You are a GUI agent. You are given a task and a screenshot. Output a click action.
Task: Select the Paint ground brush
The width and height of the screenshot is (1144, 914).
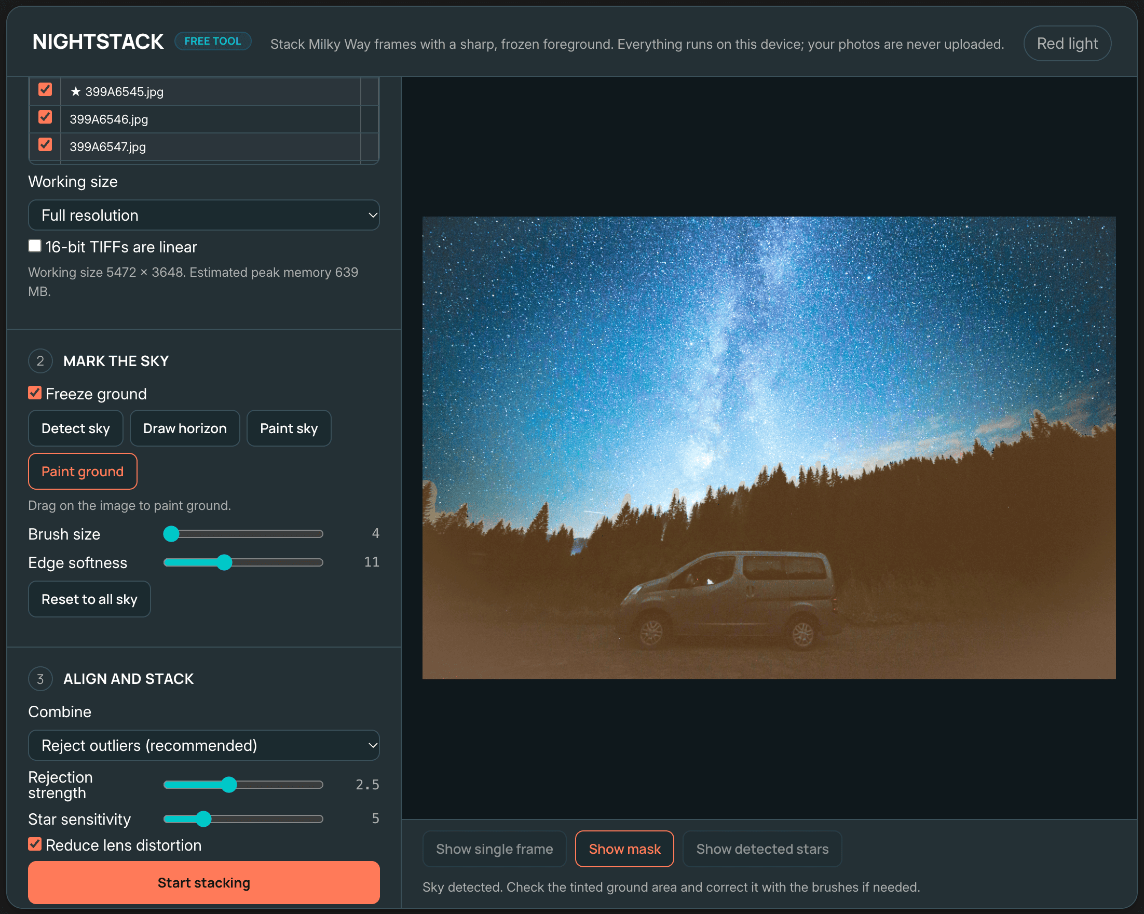click(x=82, y=471)
